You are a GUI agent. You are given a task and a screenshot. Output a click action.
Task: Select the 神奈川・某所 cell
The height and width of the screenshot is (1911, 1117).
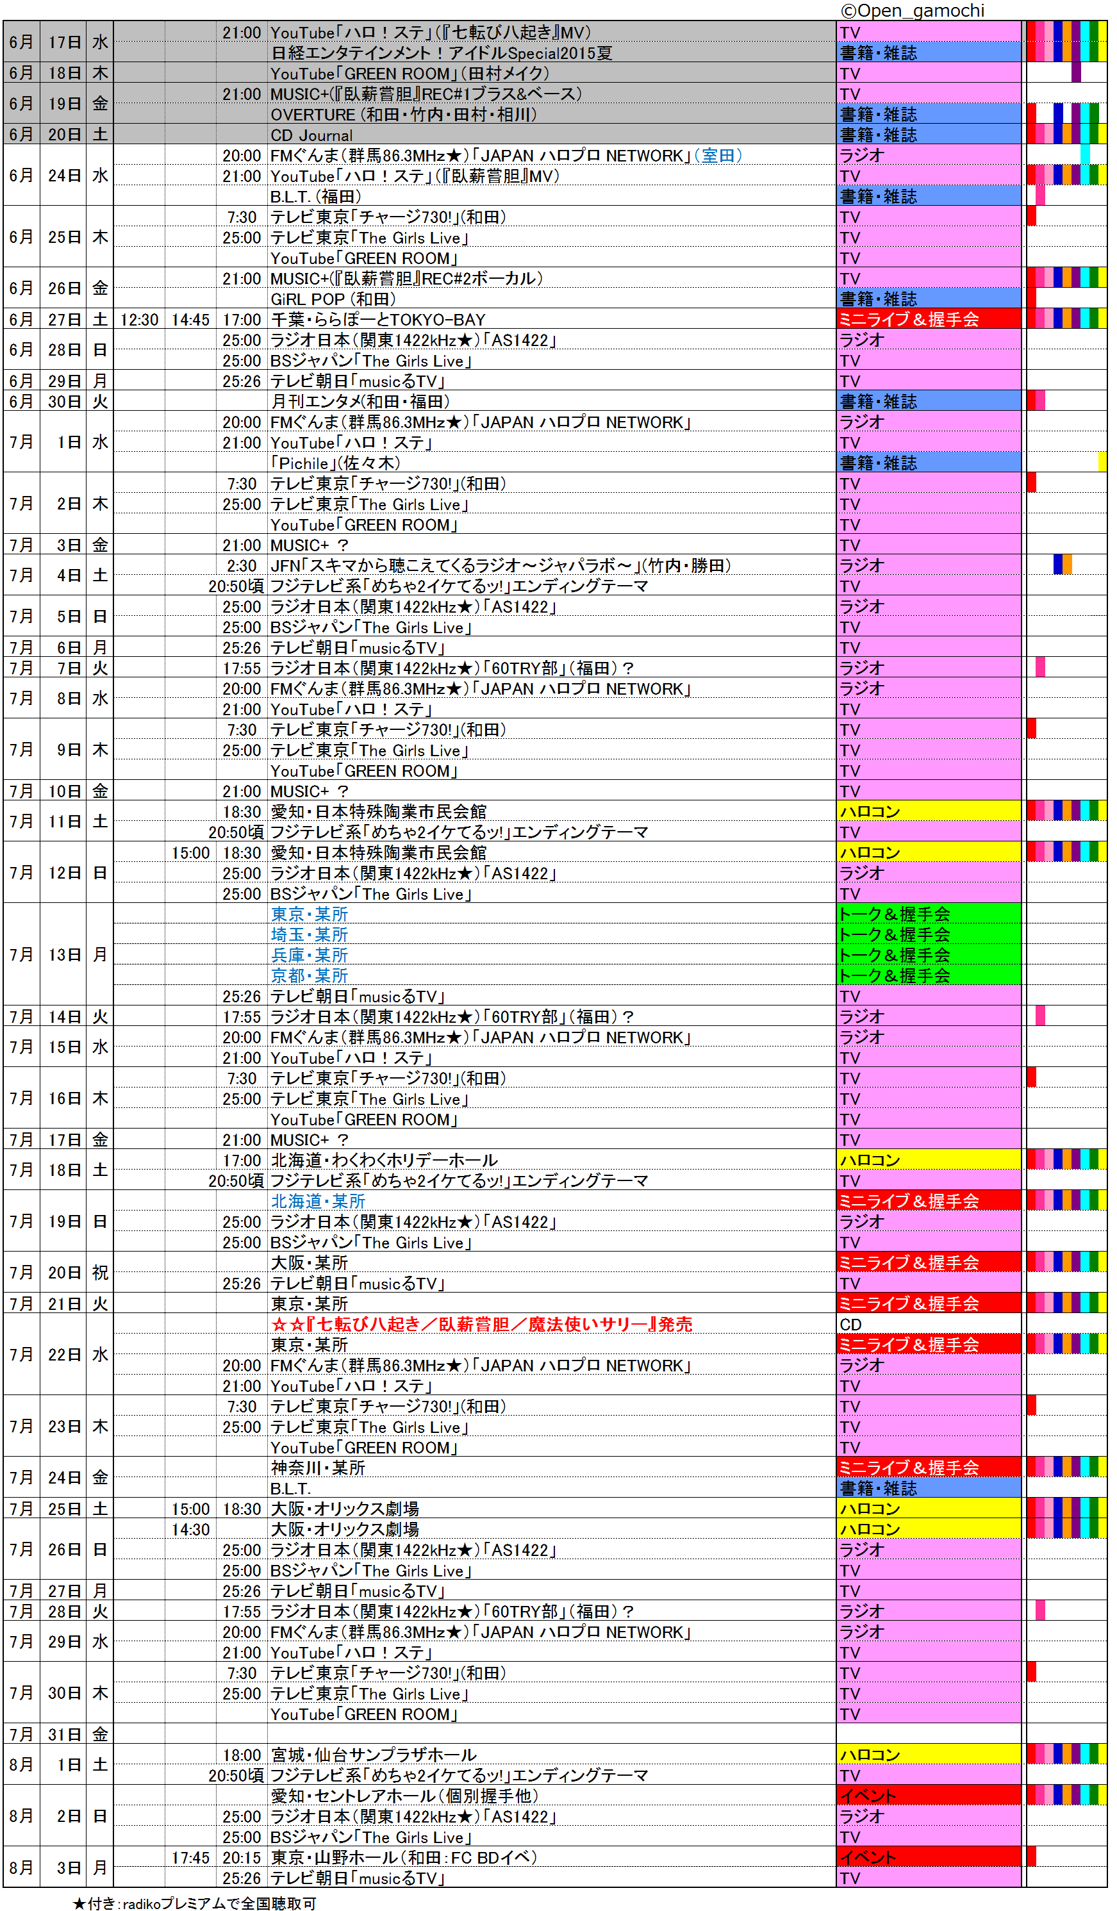pyautogui.click(x=552, y=1468)
